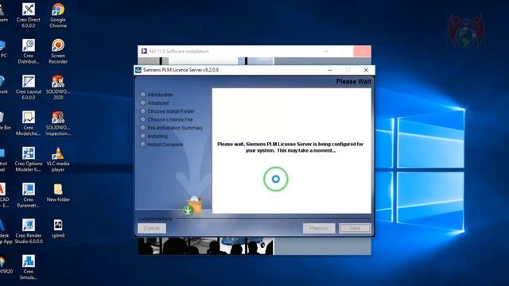This screenshot has width=509, height=286.
Task: Open the Creo Layout 6.0.0.0 shortcut
Action: tap(29, 87)
